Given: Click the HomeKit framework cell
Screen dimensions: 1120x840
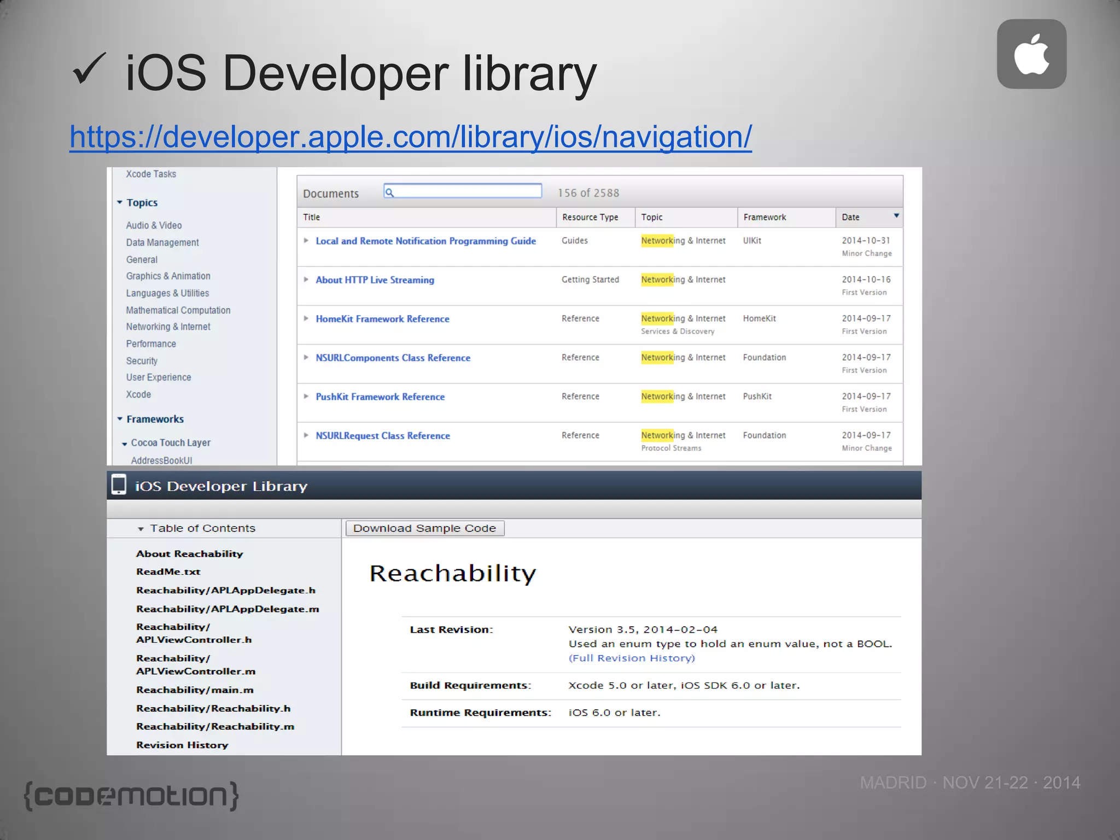Looking at the screenshot, I should tap(759, 318).
